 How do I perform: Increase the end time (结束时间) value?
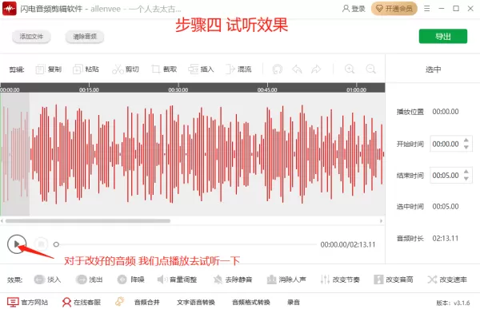[x=466, y=172]
